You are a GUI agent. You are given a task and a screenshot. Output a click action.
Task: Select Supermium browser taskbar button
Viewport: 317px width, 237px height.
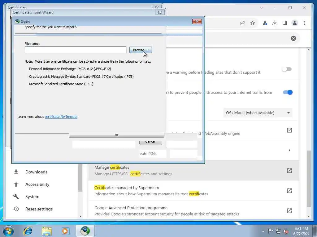click(x=85, y=231)
